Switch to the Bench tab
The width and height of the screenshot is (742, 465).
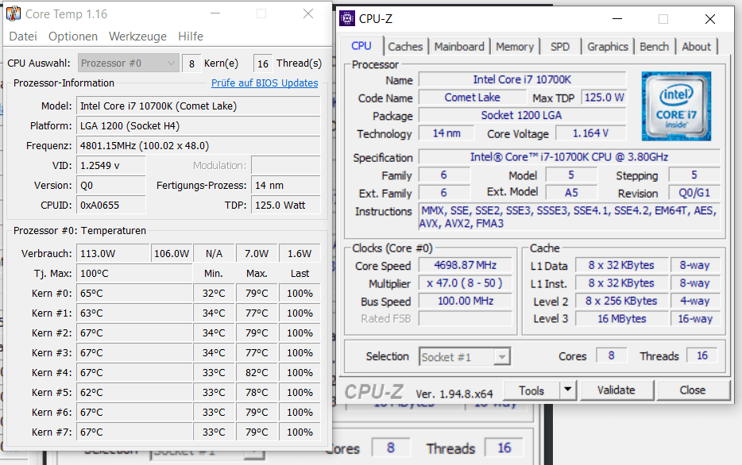[654, 47]
